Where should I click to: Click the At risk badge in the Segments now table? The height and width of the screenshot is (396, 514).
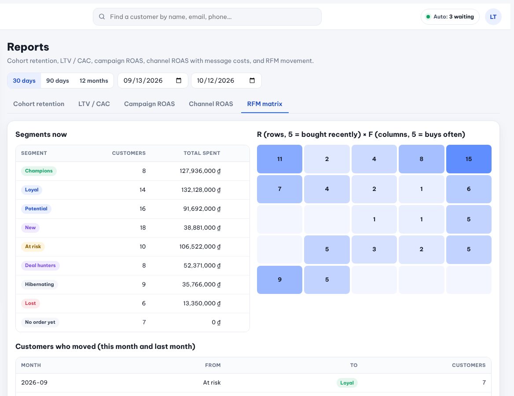[x=33, y=246]
